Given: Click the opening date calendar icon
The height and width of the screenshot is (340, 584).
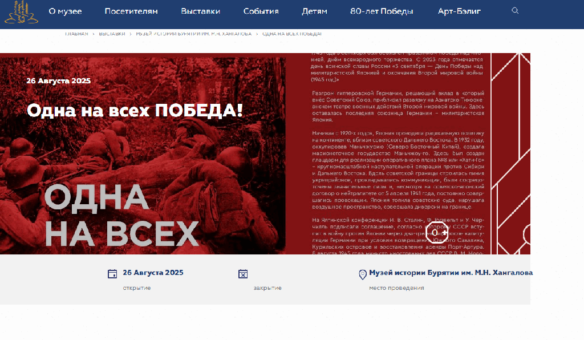Looking at the screenshot, I should (112, 274).
